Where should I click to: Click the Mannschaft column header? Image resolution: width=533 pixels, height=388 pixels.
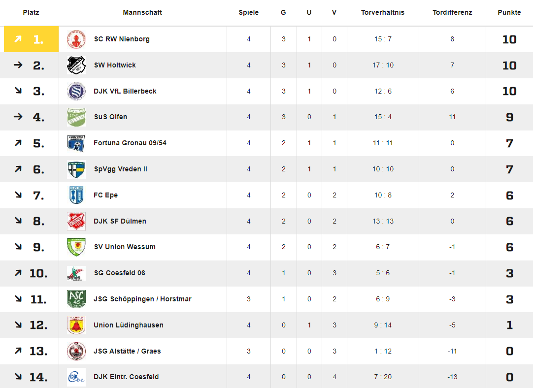(142, 13)
